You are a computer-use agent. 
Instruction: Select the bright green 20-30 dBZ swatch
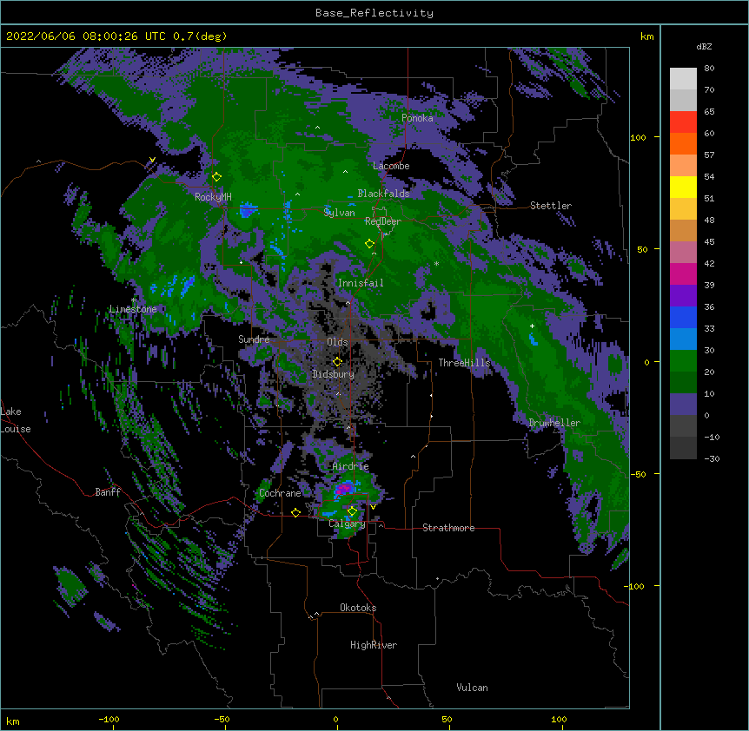(x=683, y=361)
